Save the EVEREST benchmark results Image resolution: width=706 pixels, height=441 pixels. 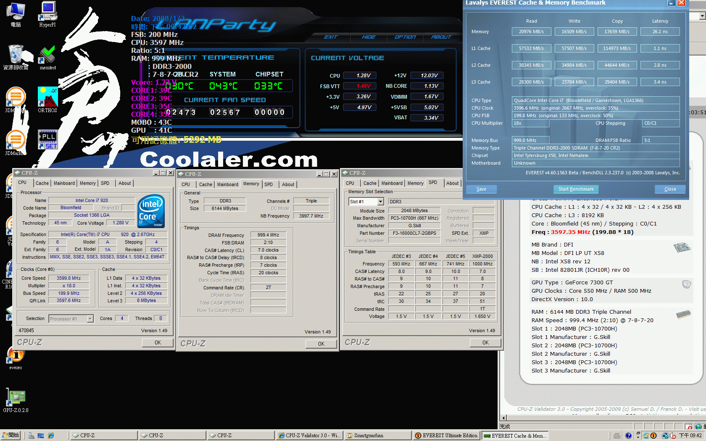tap(482, 189)
